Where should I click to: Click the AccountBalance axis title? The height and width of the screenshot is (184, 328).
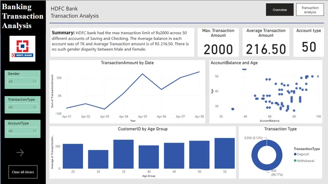(x=270, y=121)
